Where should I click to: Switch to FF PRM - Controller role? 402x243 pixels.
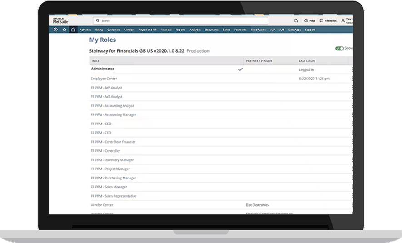pyautogui.click(x=105, y=151)
